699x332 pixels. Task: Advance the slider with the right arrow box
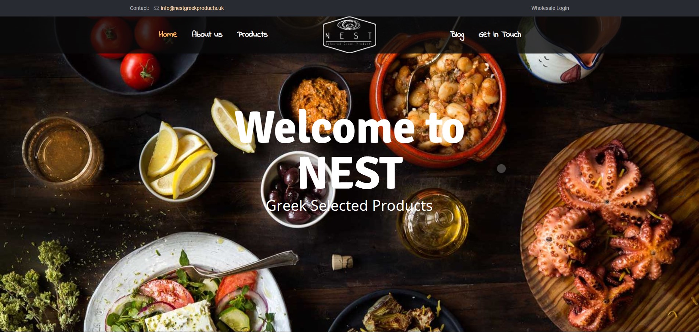click(678, 189)
